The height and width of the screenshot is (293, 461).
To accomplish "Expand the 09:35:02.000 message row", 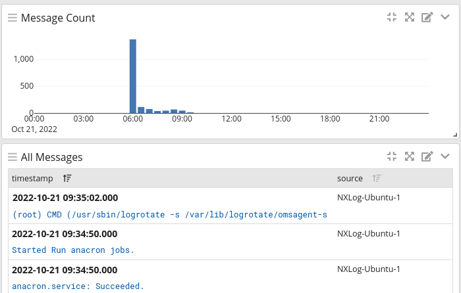I will pyautogui.click(x=65, y=197).
